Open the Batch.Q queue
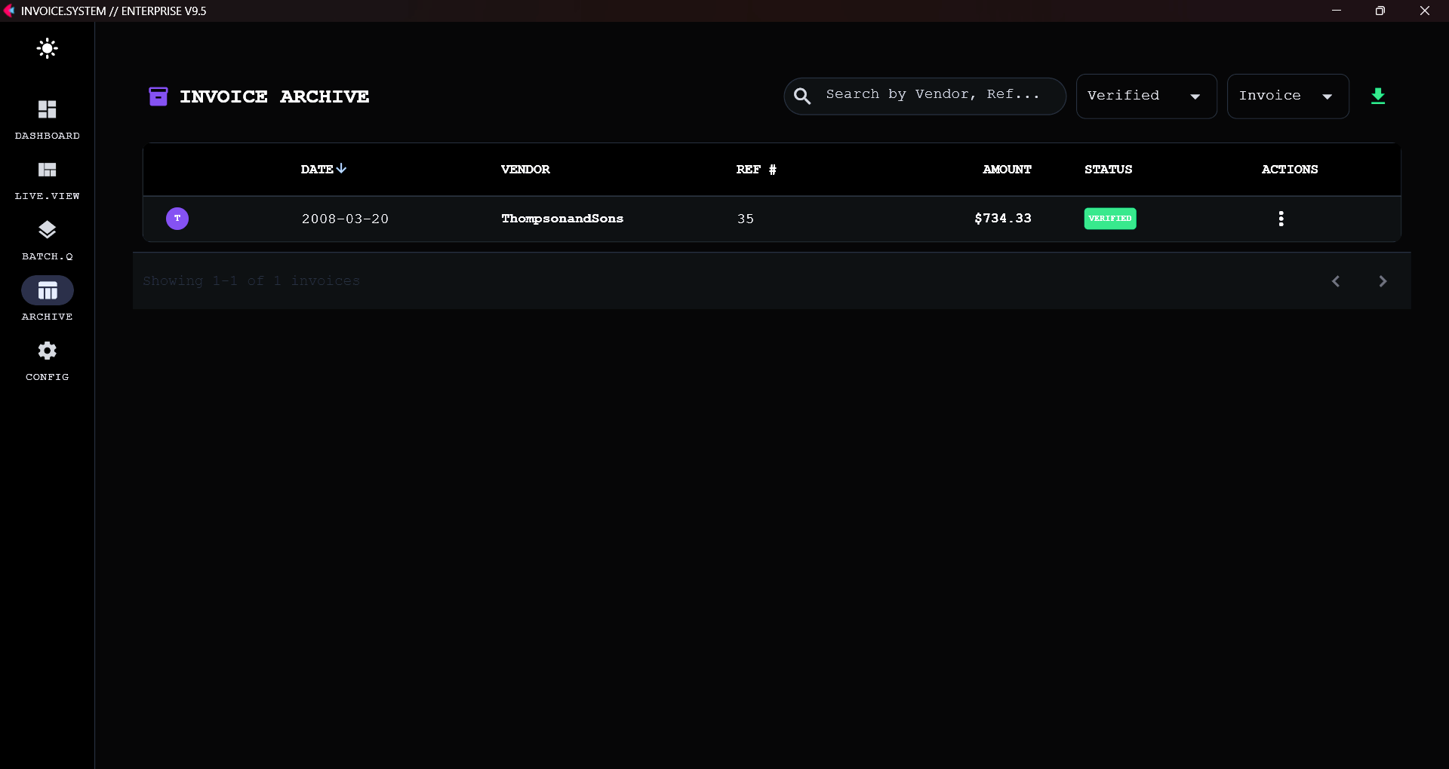Image resolution: width=1449 pixels, height=769 pixels. [x=47, y=240]
